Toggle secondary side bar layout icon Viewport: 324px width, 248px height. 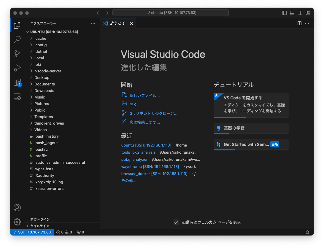300,13
